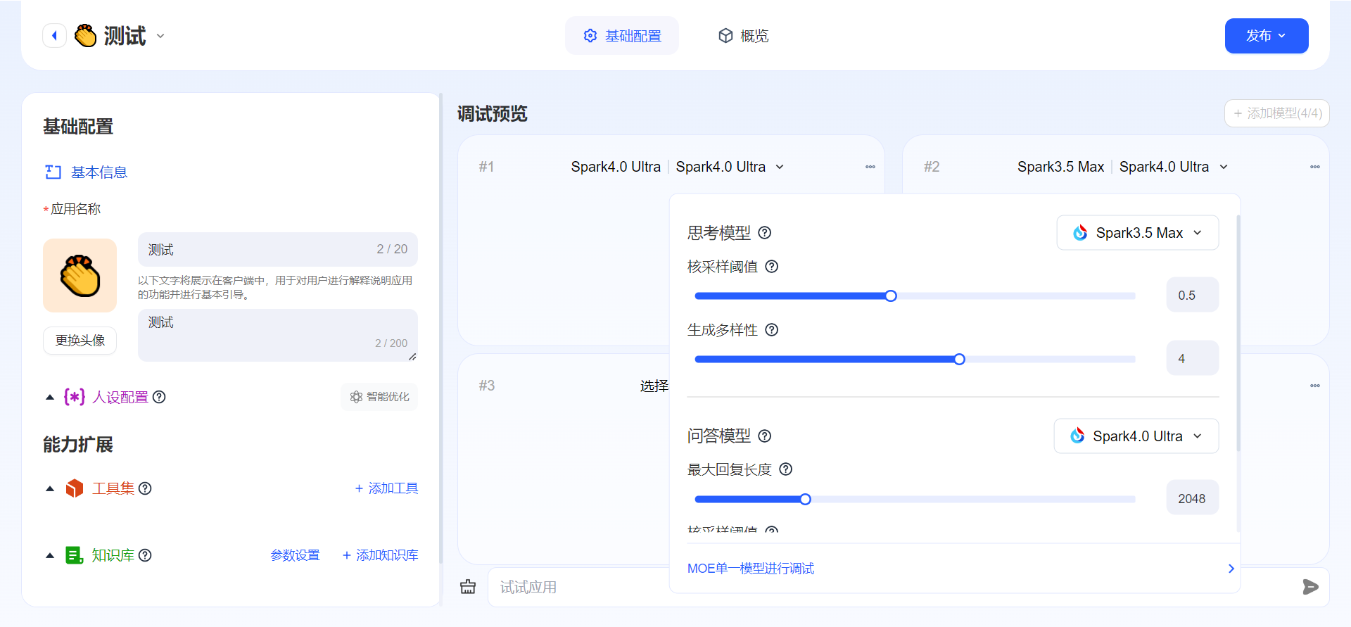Open the more options menu of panel #2
1351x627 pixels.
(x=1315, y=167)
